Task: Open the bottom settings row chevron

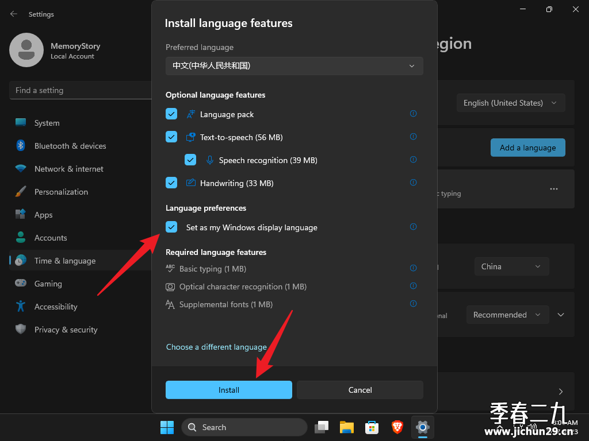Action: tap(561, 392)
